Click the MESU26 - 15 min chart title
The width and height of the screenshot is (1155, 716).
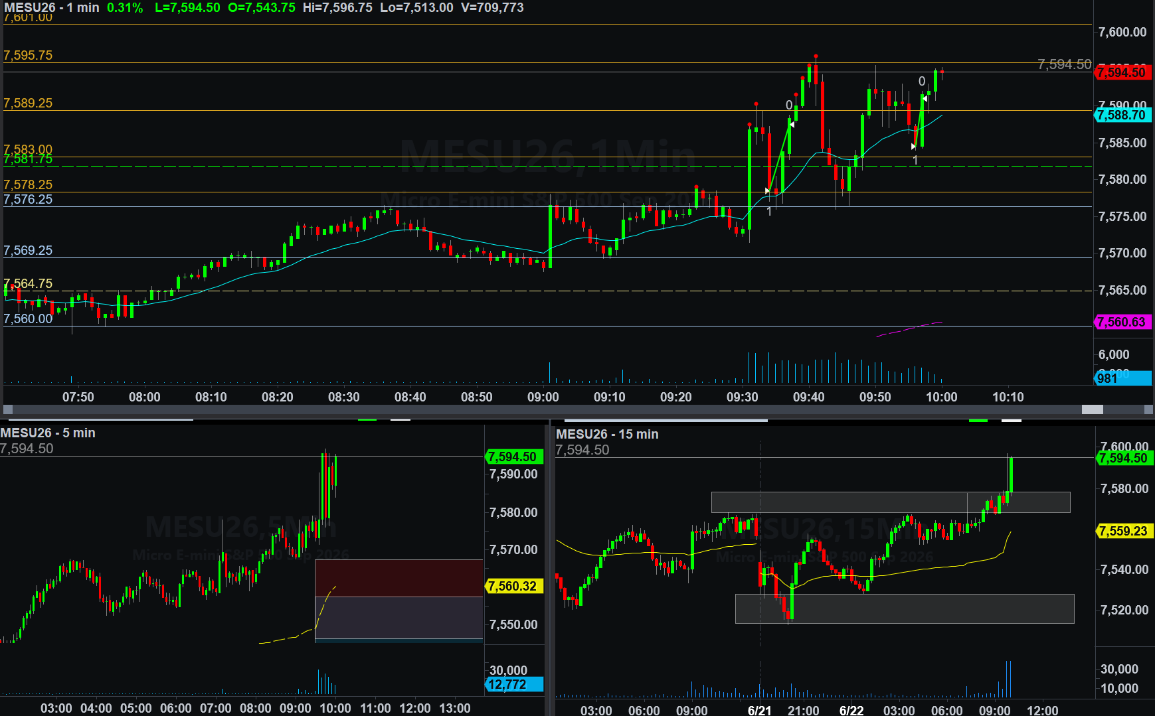[x=607, y=434]
